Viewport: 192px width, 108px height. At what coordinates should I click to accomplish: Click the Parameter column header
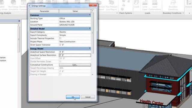(44, 11)
